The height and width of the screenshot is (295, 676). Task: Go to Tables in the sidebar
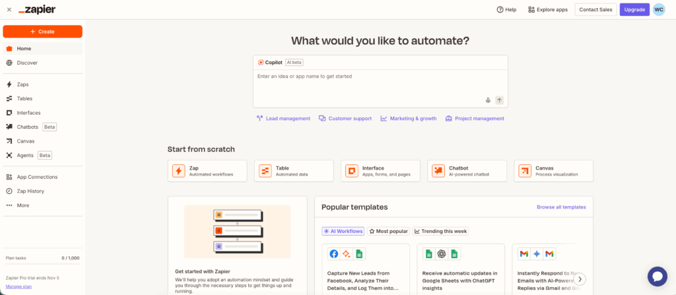[24, 98]
